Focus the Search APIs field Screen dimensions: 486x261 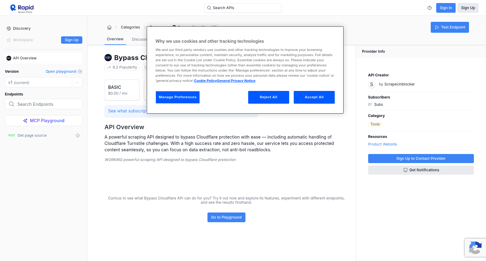(x=243, y=8)
